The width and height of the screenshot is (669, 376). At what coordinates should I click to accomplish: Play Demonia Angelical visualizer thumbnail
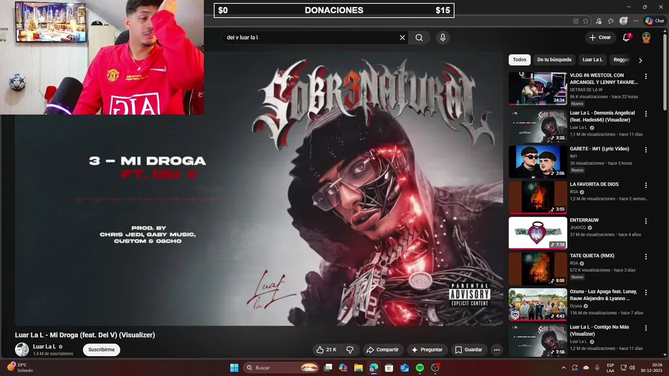(538, 126)
